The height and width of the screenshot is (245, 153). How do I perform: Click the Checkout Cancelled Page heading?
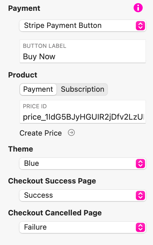[55, 213]
